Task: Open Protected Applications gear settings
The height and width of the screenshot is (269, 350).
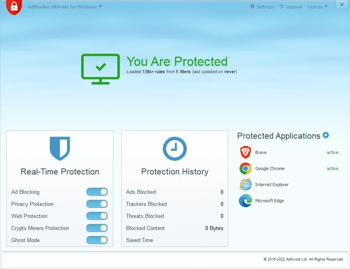Action: pos(325,135)
